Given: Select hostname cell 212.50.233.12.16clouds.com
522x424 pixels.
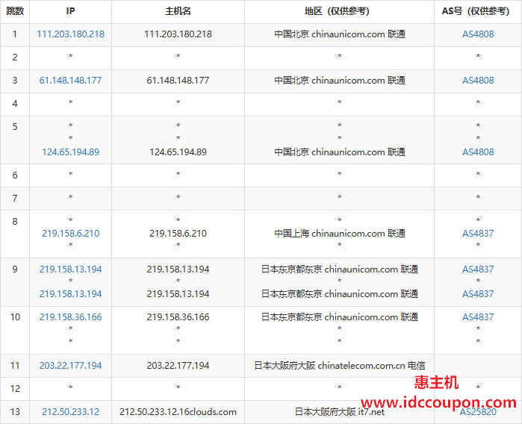Looking at the screenshot, I should (178, 412).
